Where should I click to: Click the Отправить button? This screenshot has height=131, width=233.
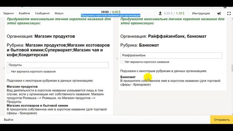222,120
